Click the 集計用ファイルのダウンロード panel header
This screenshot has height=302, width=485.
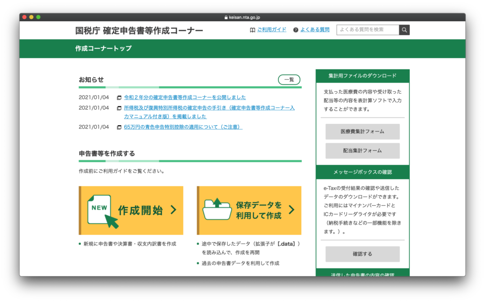[x=362, y=76]
